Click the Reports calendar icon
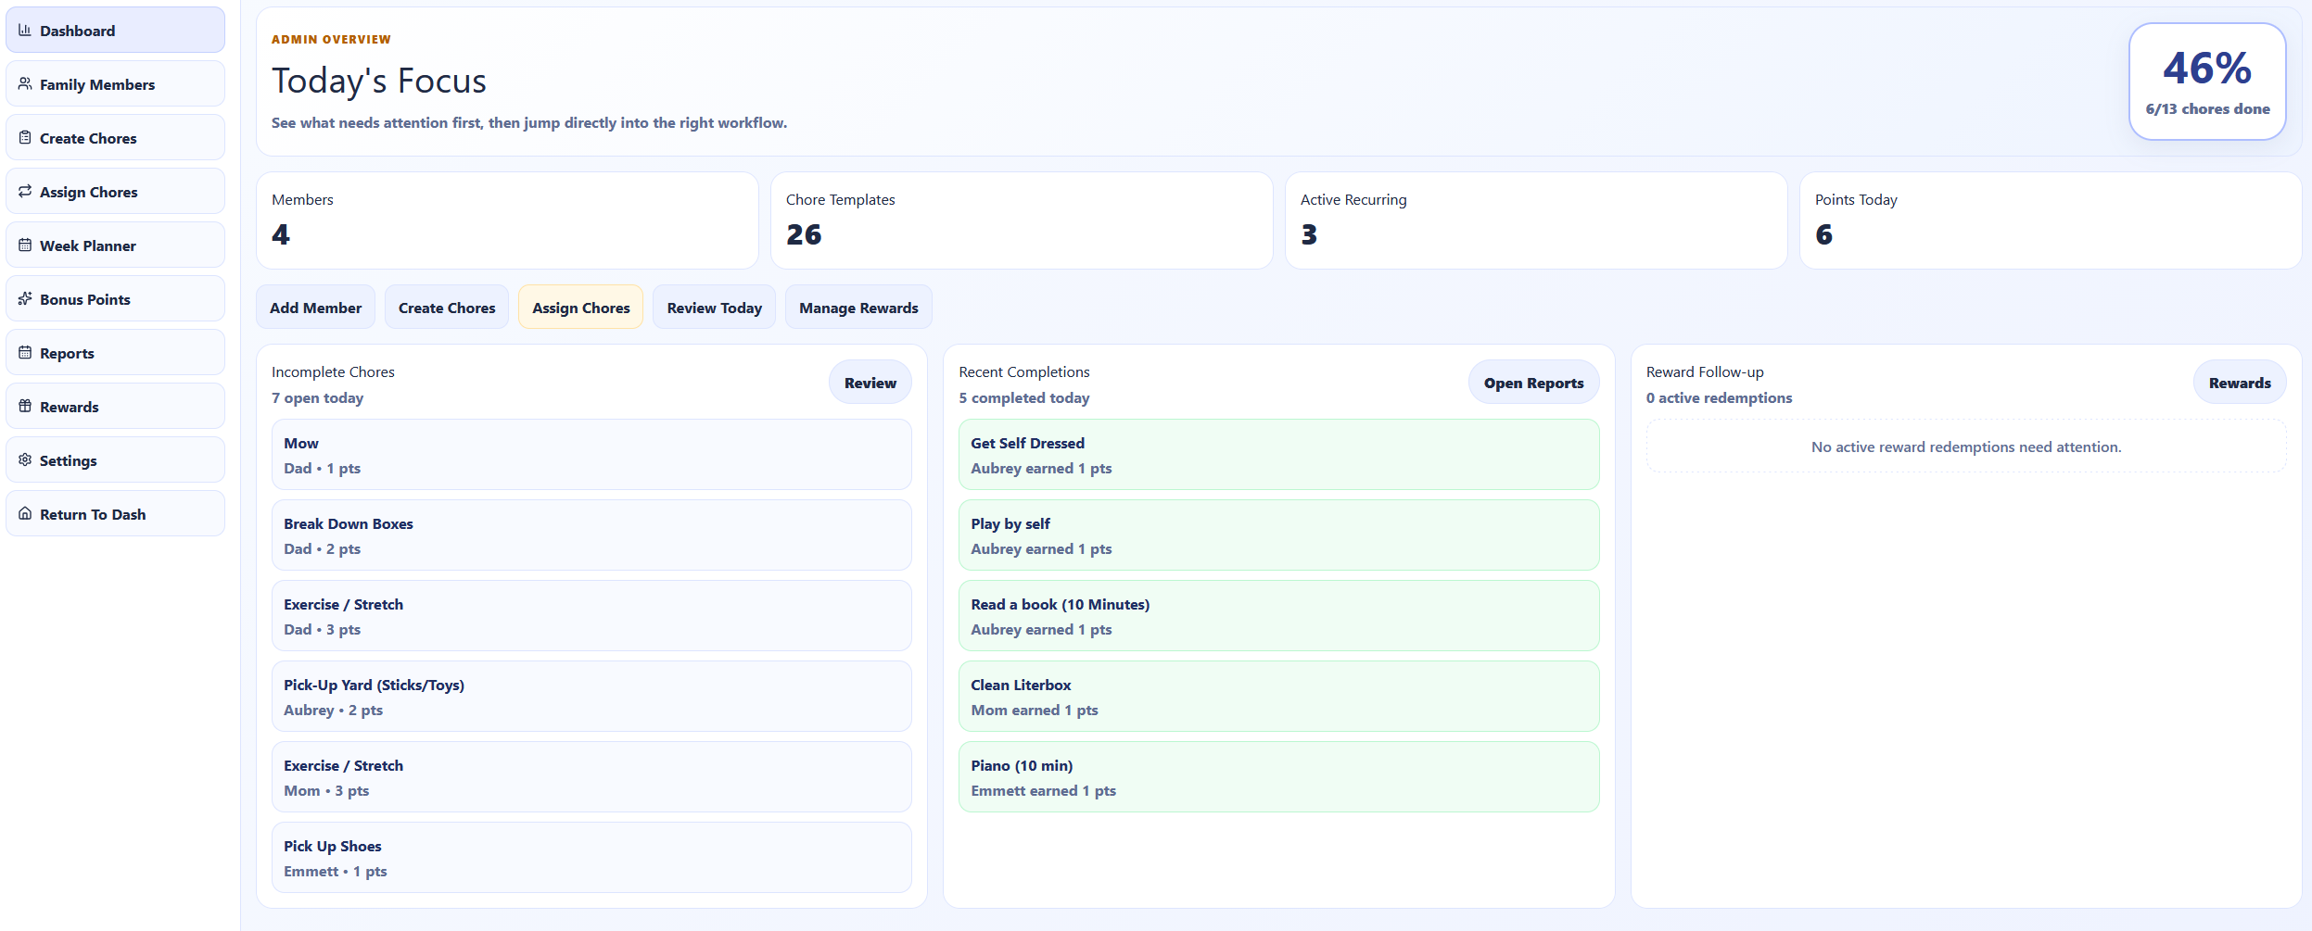This screenshot has width=2312, height=931. pyautogui.click(x=25, y=353)
